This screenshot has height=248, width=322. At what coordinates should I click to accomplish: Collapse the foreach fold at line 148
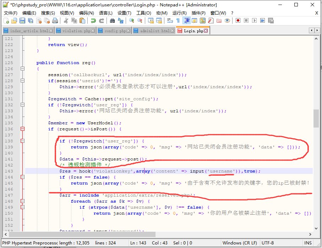tap(23, 201)
